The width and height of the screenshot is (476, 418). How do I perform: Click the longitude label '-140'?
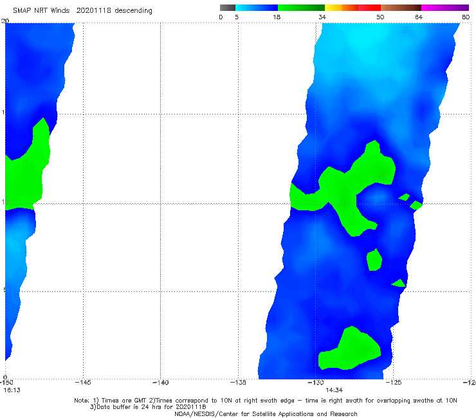click(160, 383)
